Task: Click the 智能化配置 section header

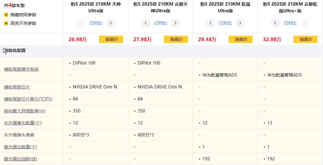Action: [x=14, y=50]
